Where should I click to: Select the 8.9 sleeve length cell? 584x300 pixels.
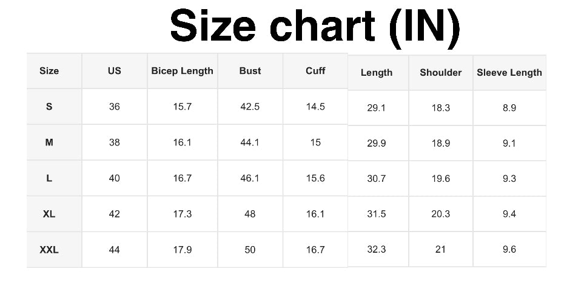509,108
